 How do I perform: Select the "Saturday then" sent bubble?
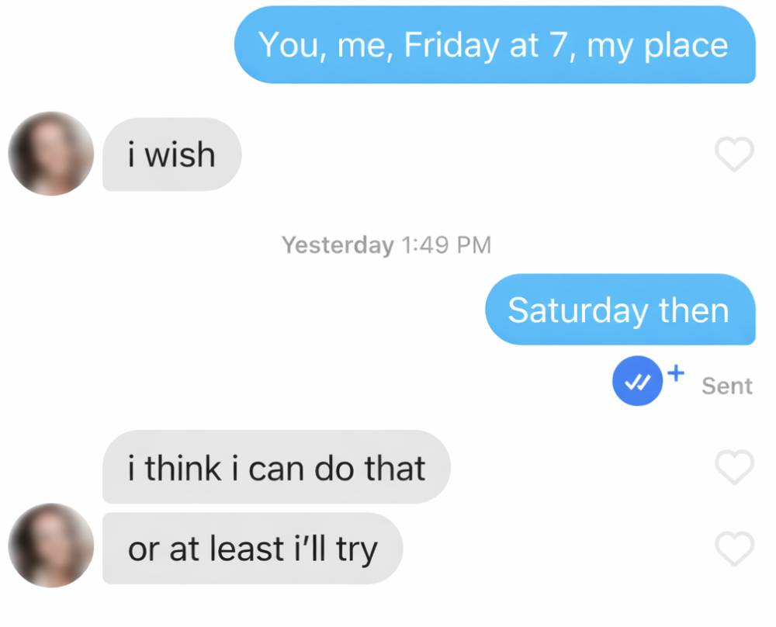[x=619, y=310]
